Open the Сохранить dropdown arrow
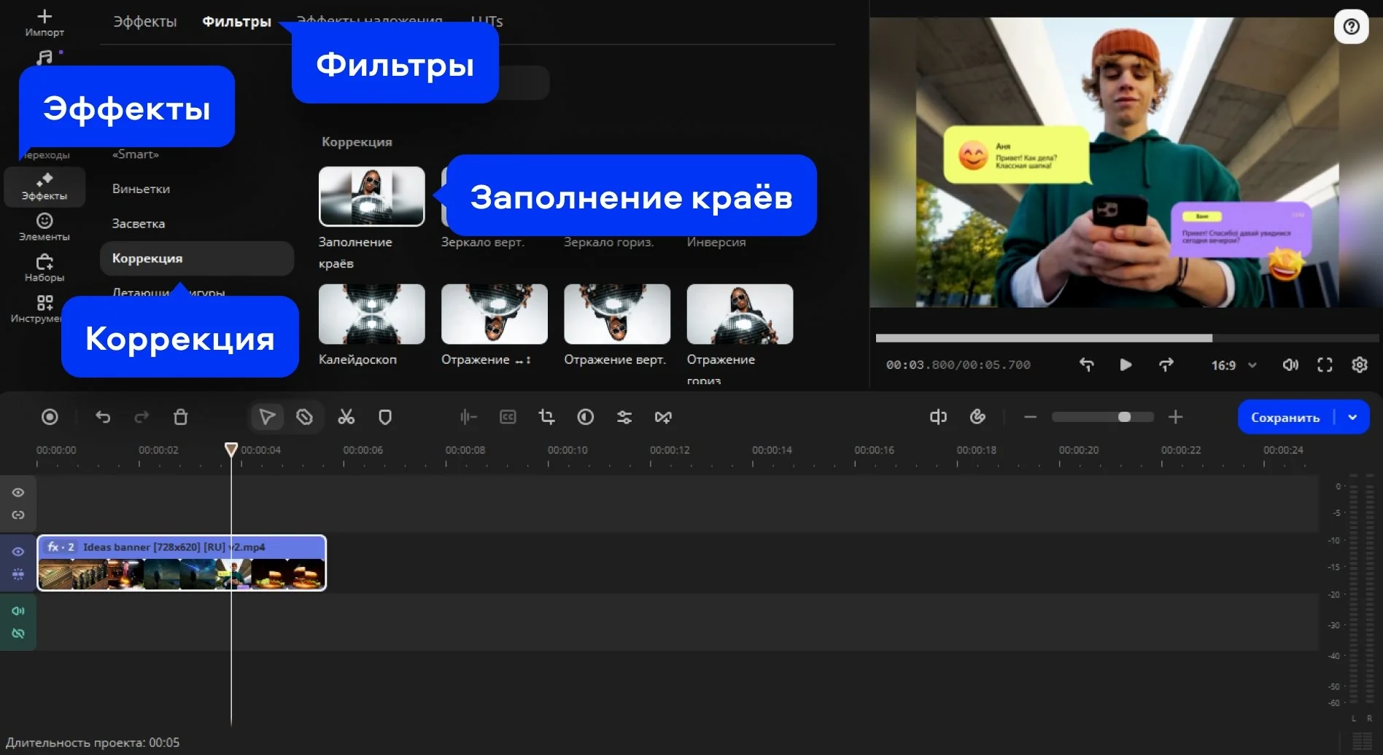1383x755 pixels. pyautogui.click(x=1352, y=418)
